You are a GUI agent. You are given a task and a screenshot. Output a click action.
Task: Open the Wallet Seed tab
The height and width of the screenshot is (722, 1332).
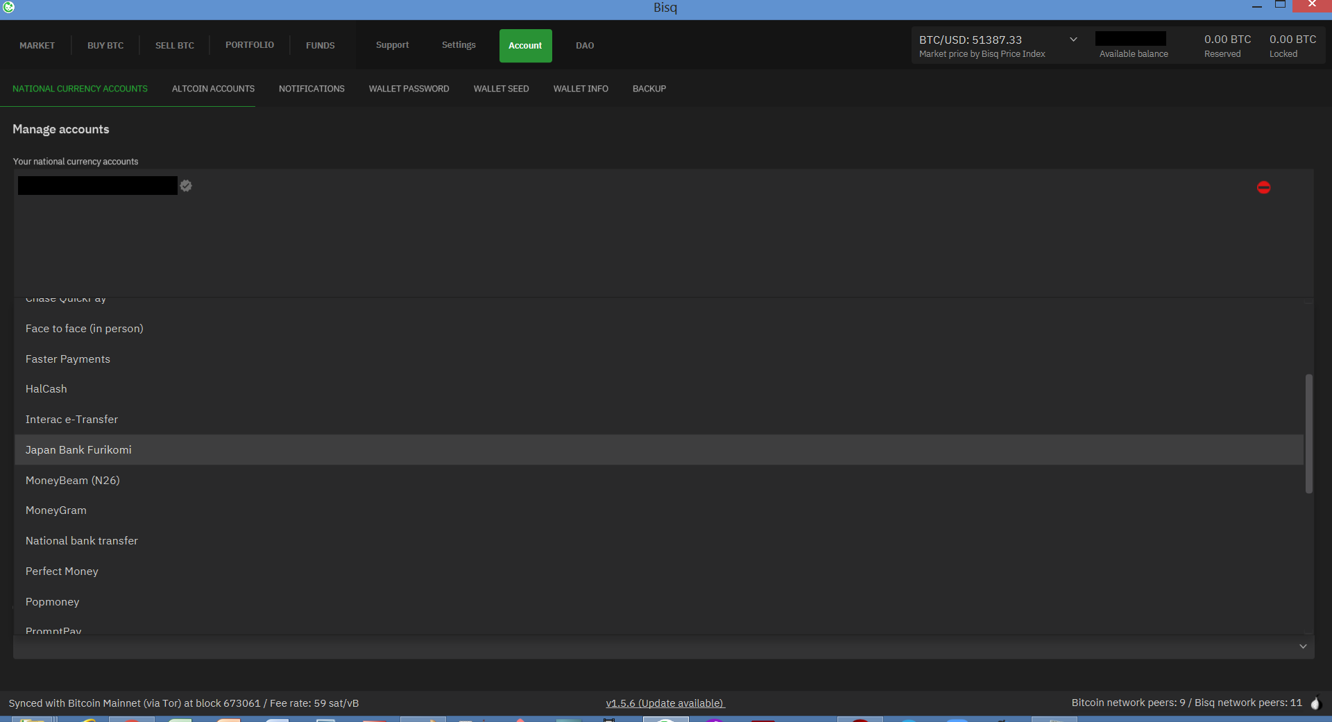(x=501, y=89)
